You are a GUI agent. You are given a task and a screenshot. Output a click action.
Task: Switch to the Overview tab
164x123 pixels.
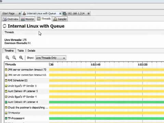pos(11,19)
